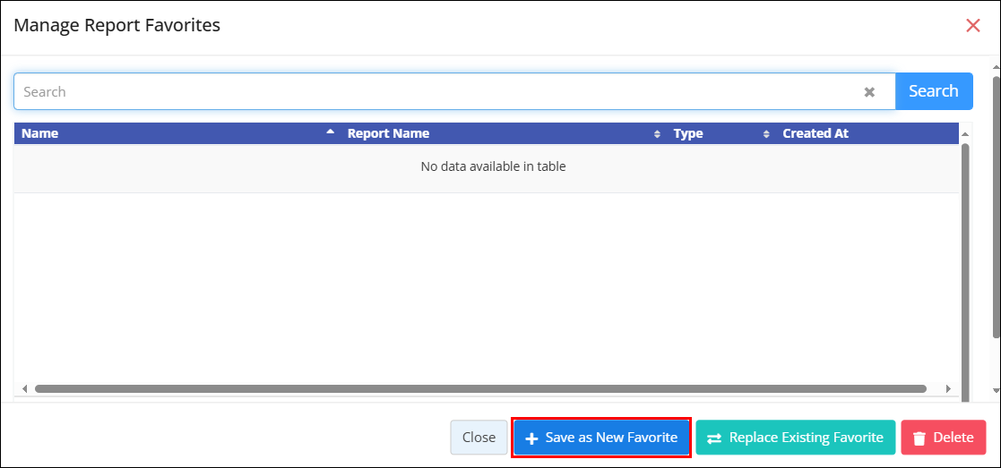Click the plus icon on Save as New Favorite
This screenshot has width=1001, height=468.
(531, 438)
